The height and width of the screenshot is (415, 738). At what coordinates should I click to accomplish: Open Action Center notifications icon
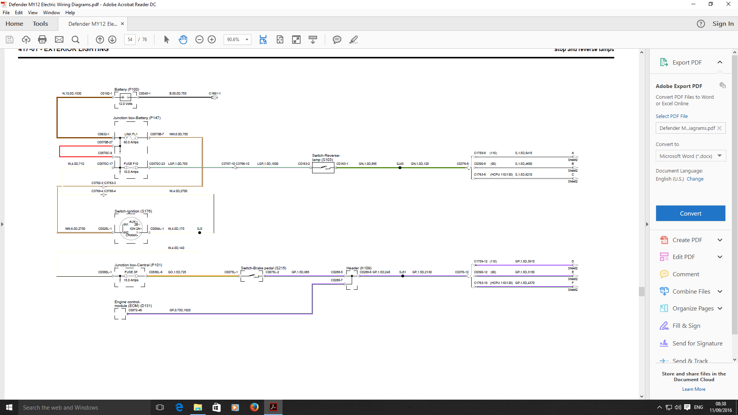click(x=687, y=407)
